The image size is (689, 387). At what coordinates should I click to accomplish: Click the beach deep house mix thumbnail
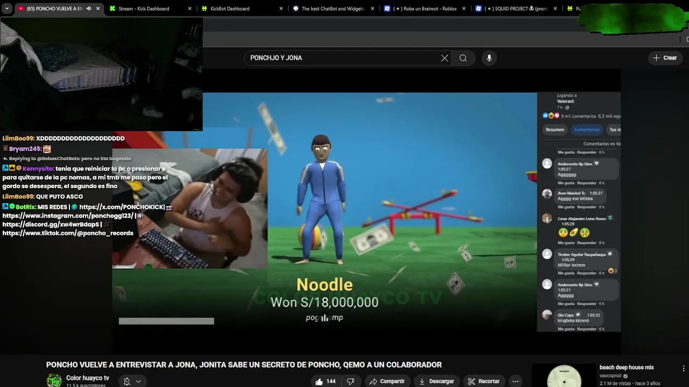click(x=564, y=376)
